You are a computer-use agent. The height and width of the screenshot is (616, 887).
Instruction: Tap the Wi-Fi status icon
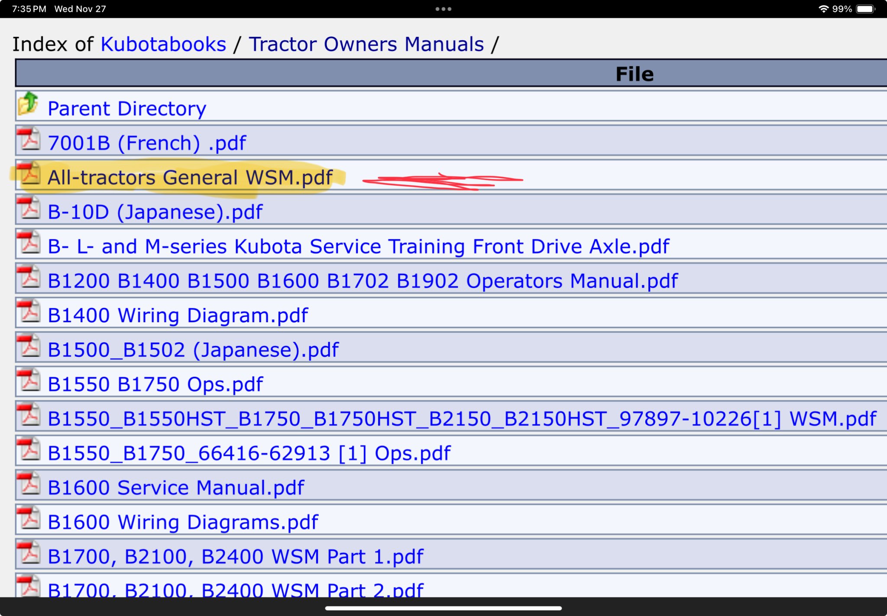coord(823,9)
